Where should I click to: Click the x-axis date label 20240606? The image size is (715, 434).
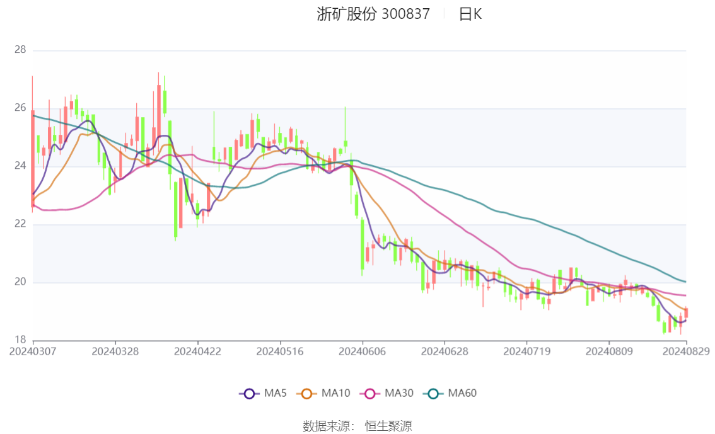[362, 351]
